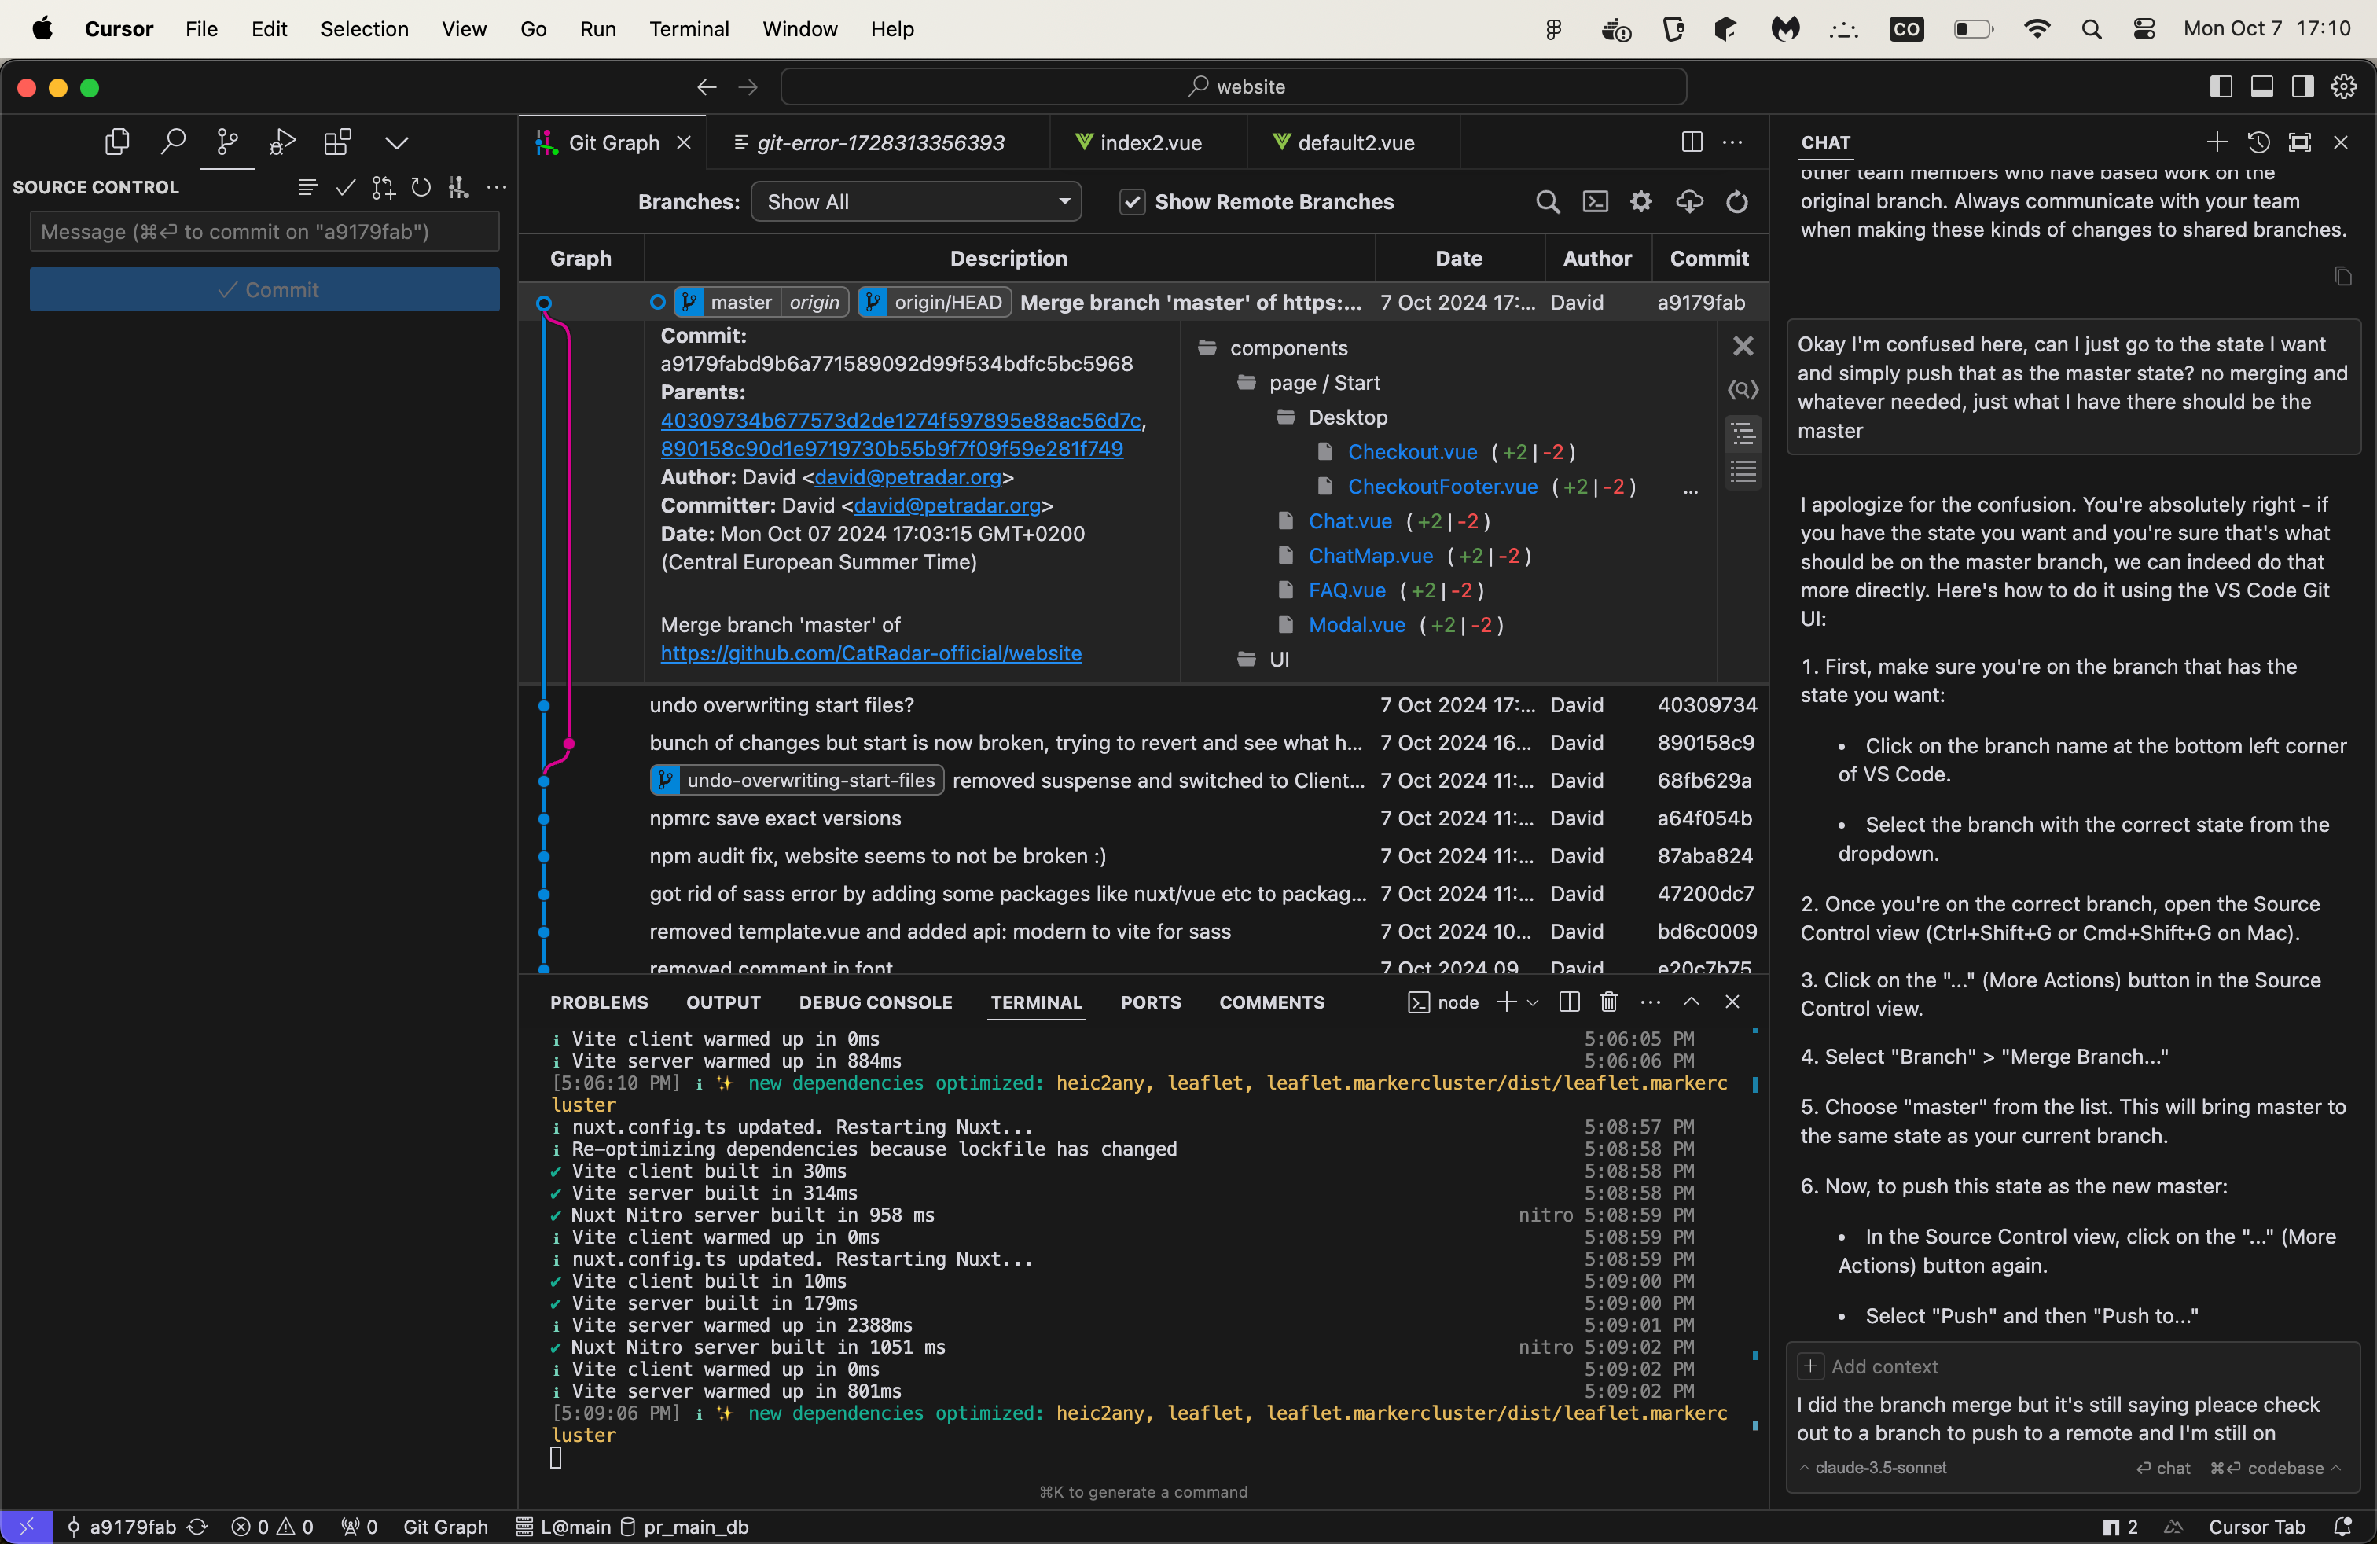Refresh the Git Graph view

pos(1737,202)
